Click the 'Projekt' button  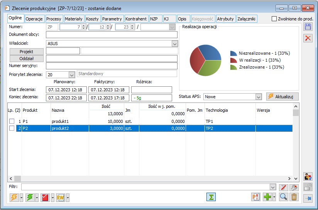27,51
